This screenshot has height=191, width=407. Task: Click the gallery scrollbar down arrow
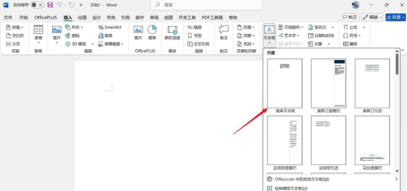point(397,171)
